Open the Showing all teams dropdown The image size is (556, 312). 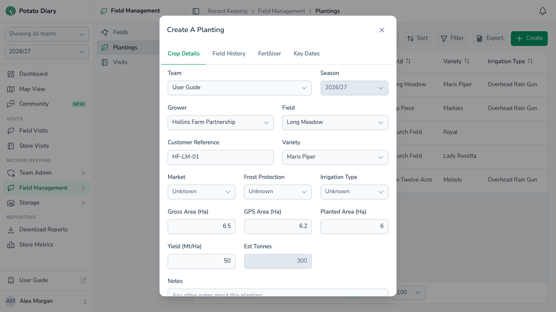pyautogui.click(x=46, y=34)
